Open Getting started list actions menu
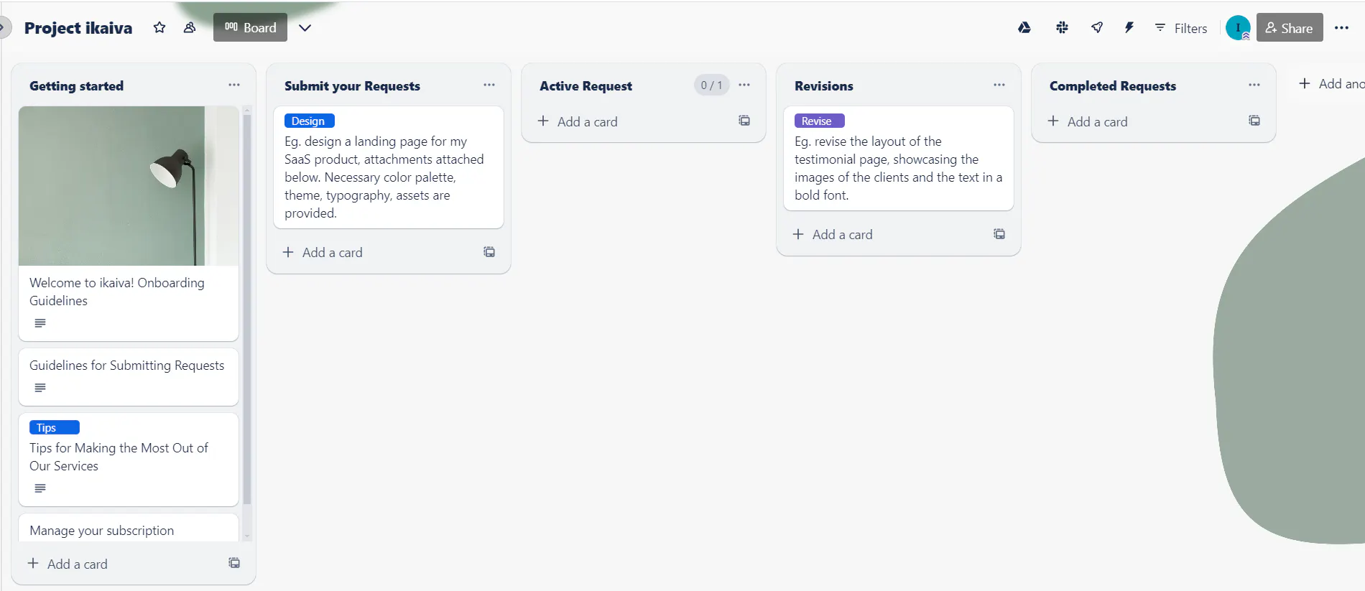This screenshot has width=1365, height=591. pyautogui.click(x=234, y=85)
